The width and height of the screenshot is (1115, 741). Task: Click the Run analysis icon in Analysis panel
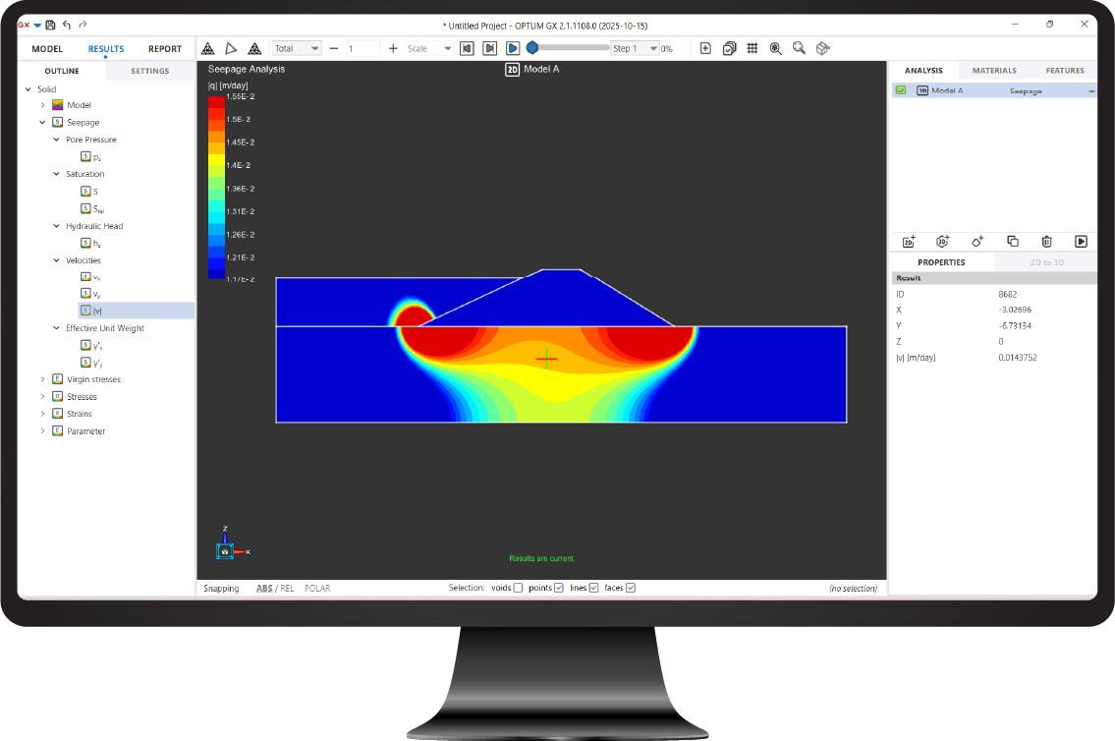tap(1081, 241)
